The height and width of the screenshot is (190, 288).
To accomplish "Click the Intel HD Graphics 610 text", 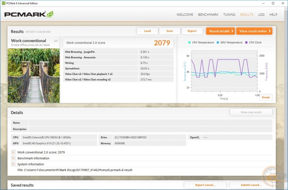I will coord(46,143).
